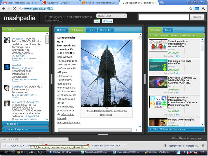This screenshot has height=156, width=208.
Task: Enlarge the Torre de Collserola image icon
Action: click(106, 108)
